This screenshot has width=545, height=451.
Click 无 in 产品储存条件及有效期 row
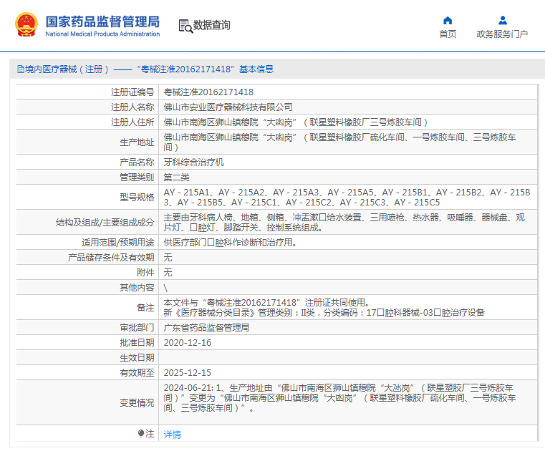[168, 258]
